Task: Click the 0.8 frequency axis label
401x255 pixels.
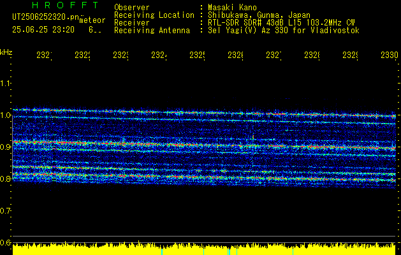Action: (x=5, y=178)
